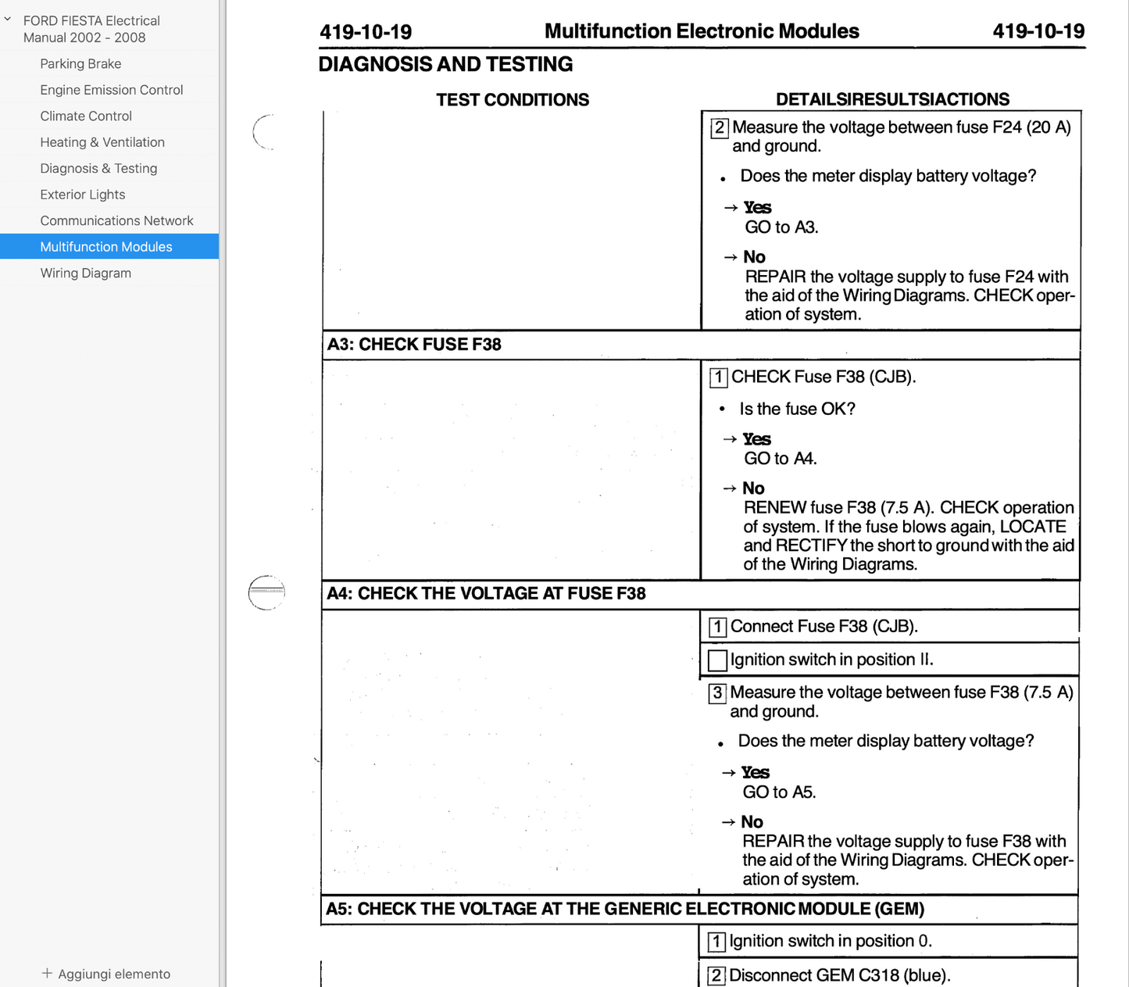The height and width of the screenshot is (987, 1129).
Task: Tick the empty box beside Ignition switch position II
Action: pos(717,660)
